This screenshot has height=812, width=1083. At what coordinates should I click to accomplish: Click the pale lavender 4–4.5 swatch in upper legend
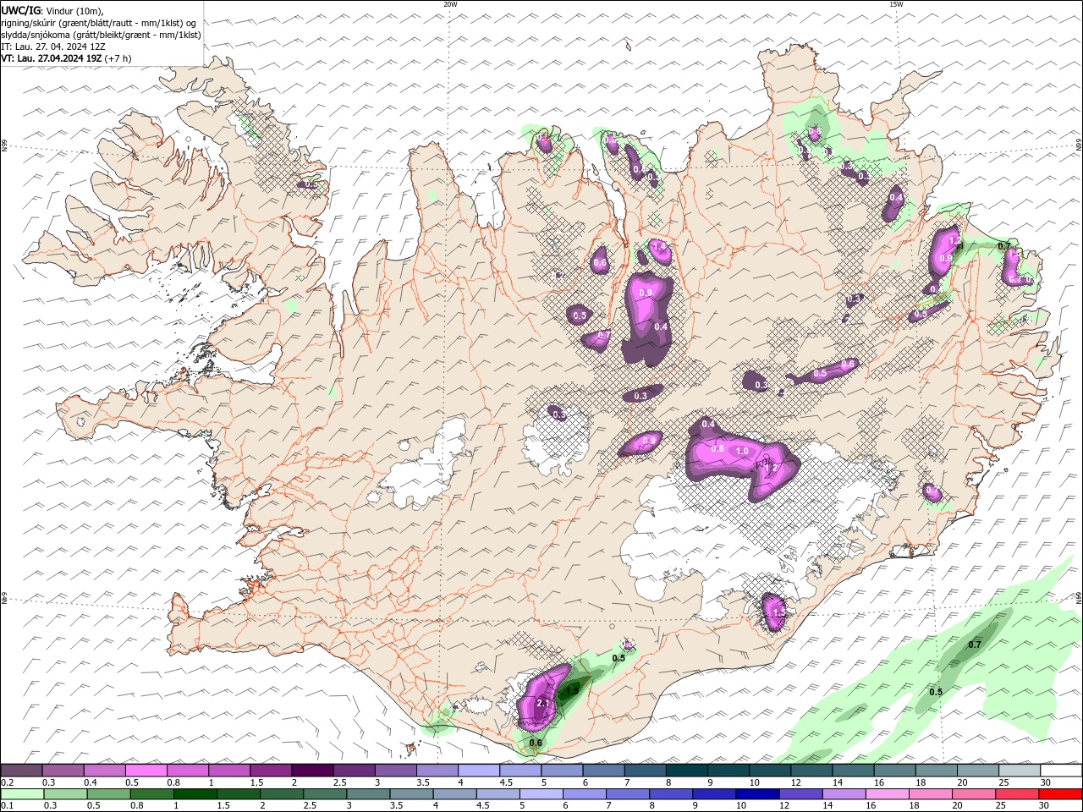point(479,771)
